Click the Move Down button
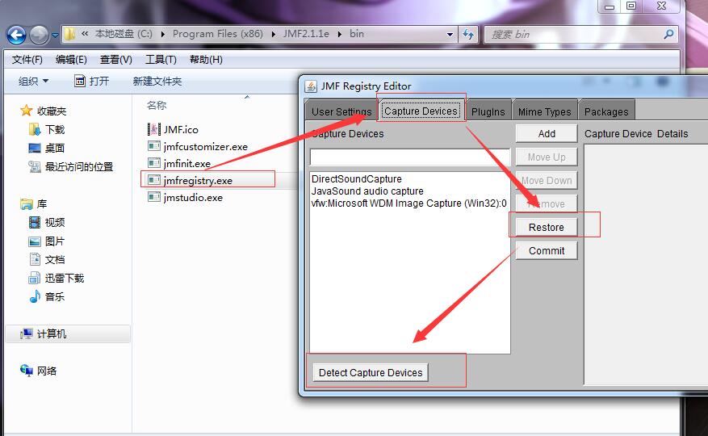 point(547,181)
